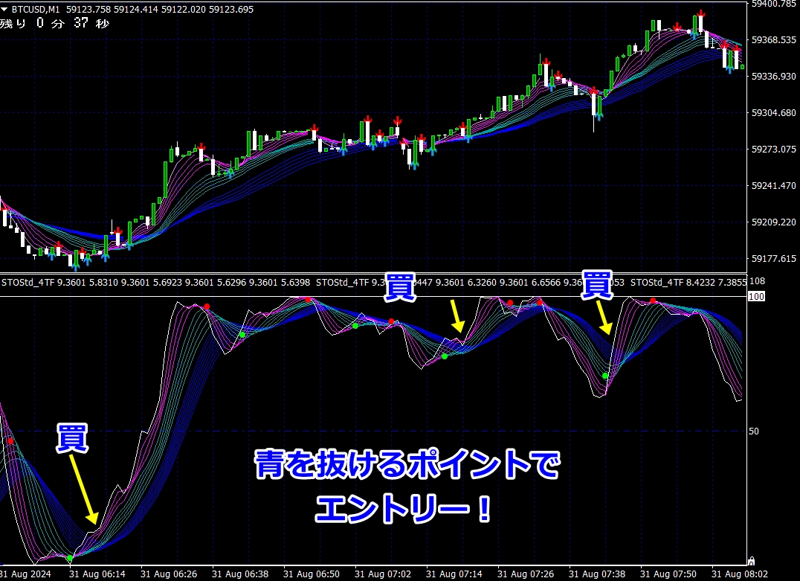
Task: Click the red dot at the indicator's far left edge
Action: pos(10,441)
